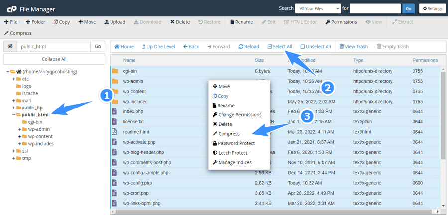Create a new file with + File
Viewport: 448px width, 215px height.
tap(10, 22)
